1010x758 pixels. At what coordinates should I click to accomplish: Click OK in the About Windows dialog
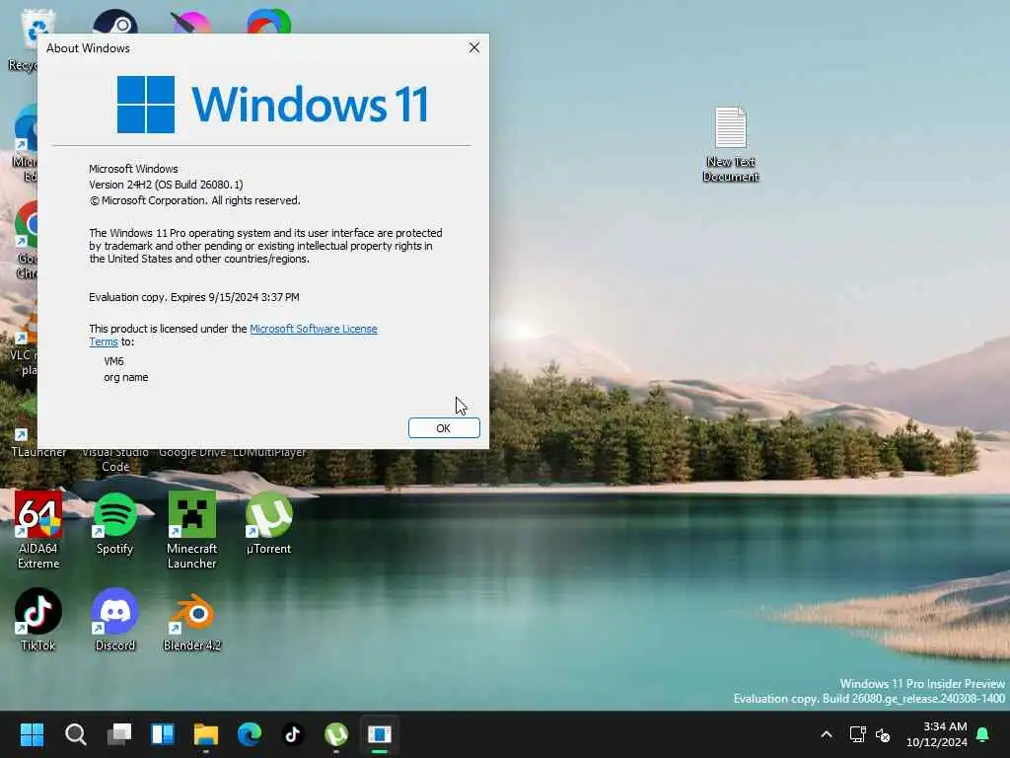[x=444, y=428]
